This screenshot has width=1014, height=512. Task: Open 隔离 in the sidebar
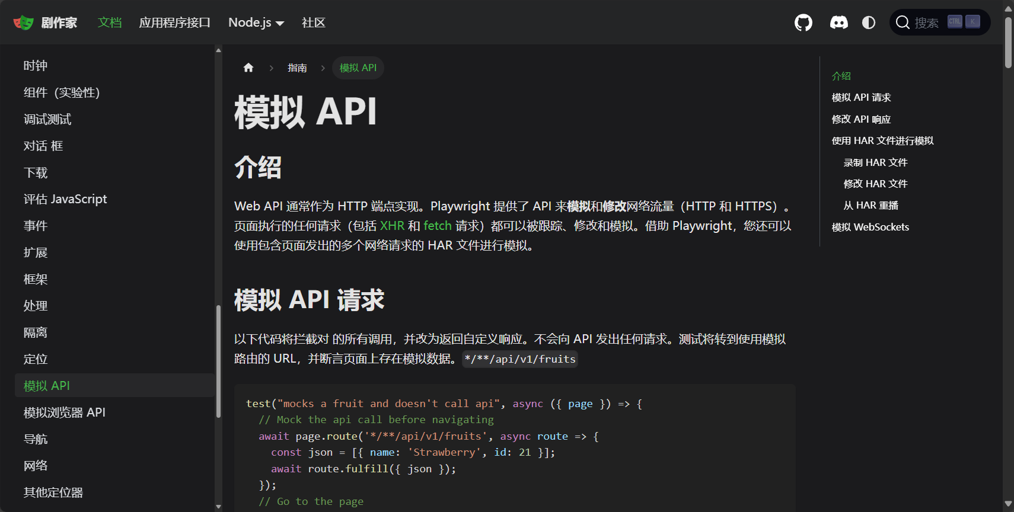[x=115, y=332]
